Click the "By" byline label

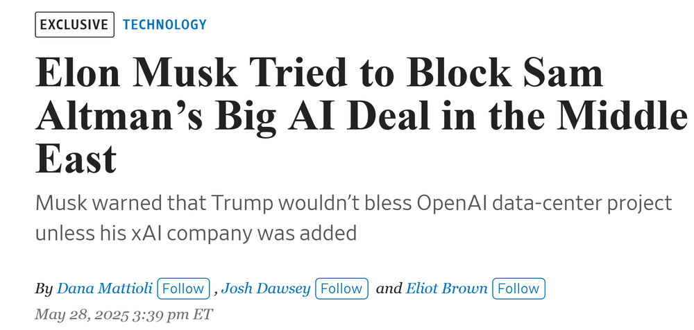pyautogui.click(x=43, y=288)
